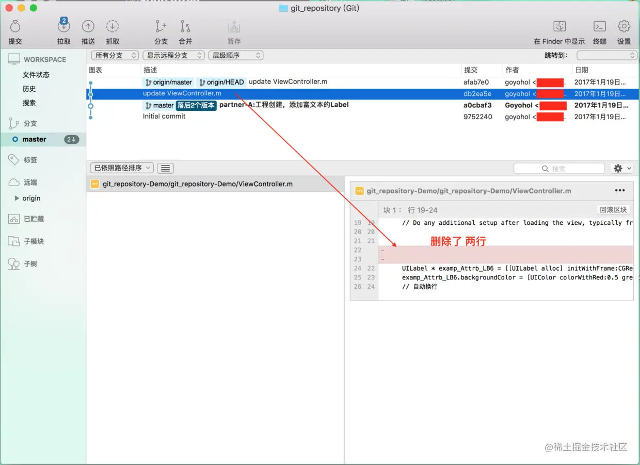
Task: Select commit a0cbaf3 partner-A row
Action: [x=363, y=105]
